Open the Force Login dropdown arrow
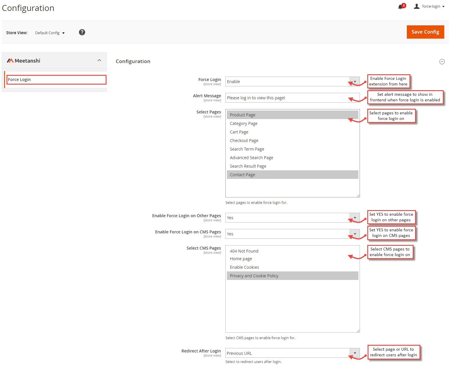This screenshot has height=366, width=449. coord(355,82)
